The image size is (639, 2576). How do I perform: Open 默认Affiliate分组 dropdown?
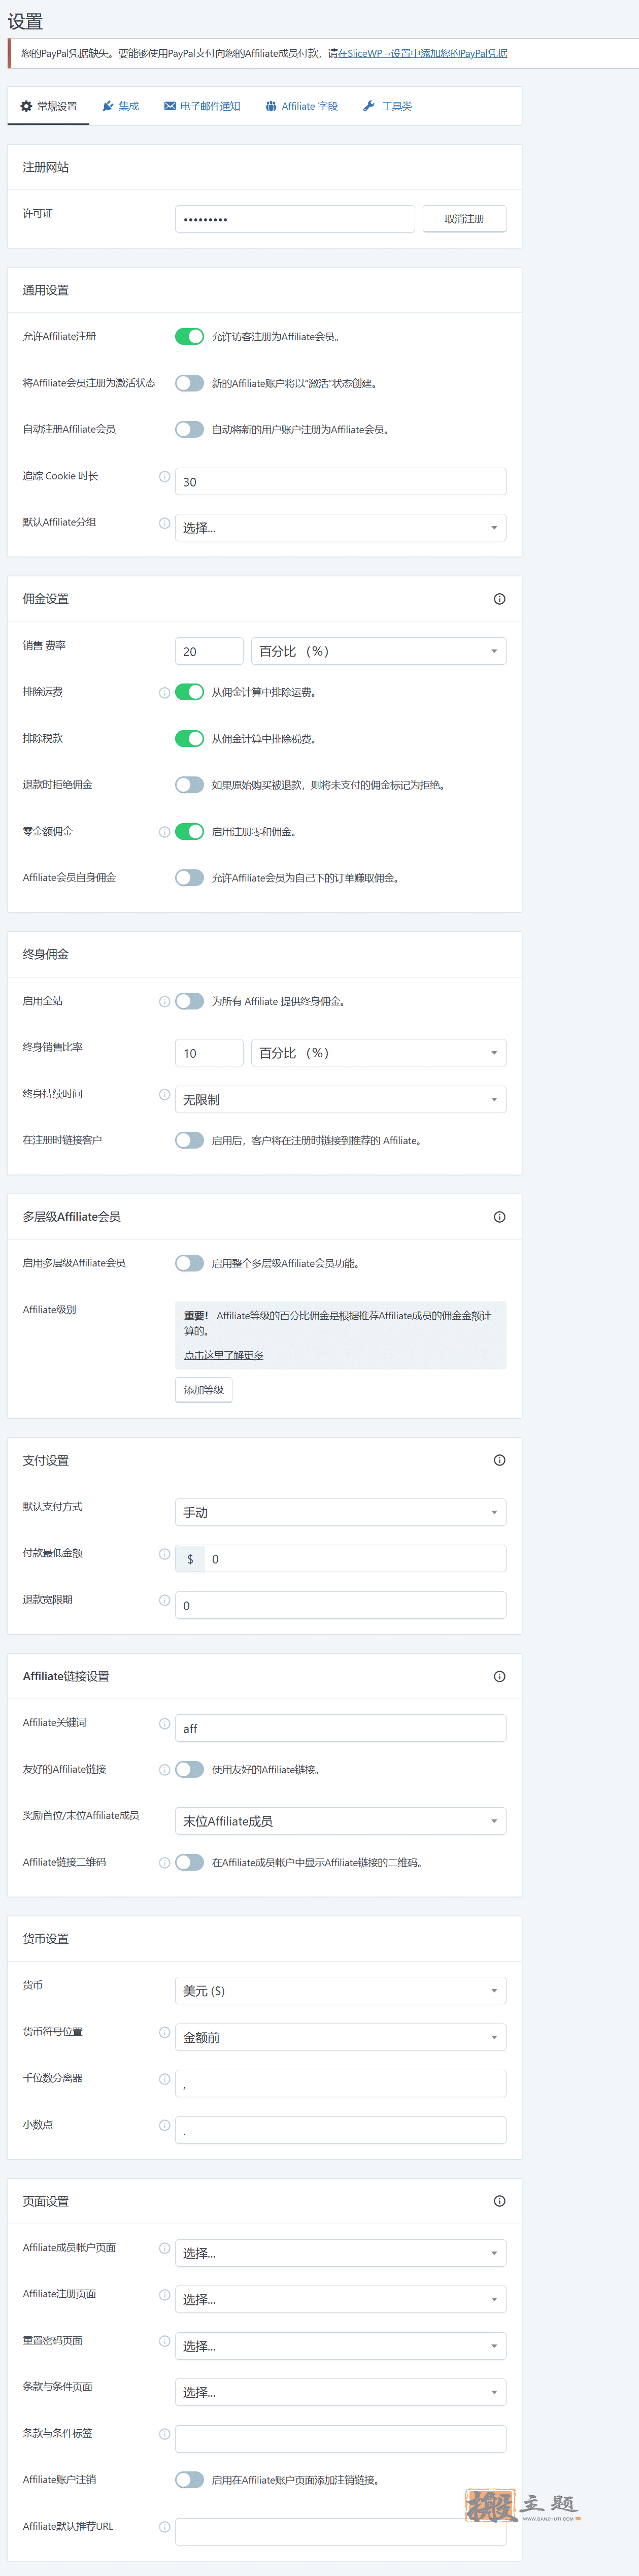pos(340,528)
